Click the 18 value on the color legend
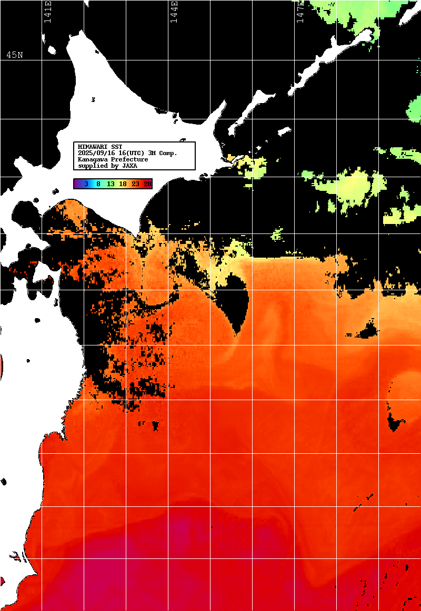421x611 pixels. pos(123,184)
